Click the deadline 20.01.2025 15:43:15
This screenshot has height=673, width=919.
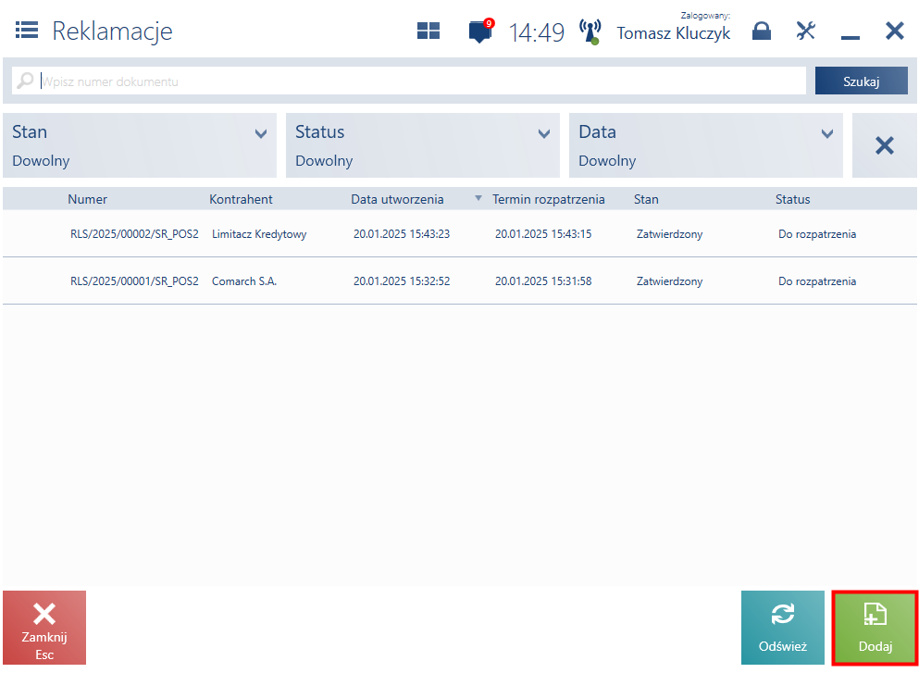(543, 234)
